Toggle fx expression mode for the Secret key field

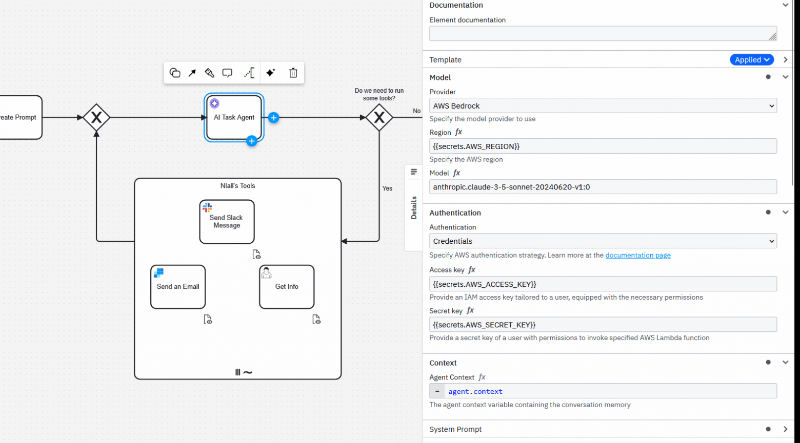(470, 311)
